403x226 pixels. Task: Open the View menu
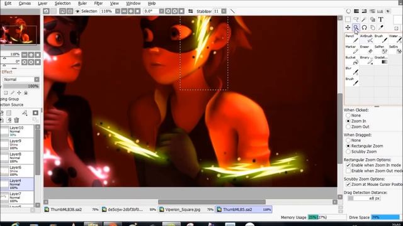(114, 3)
